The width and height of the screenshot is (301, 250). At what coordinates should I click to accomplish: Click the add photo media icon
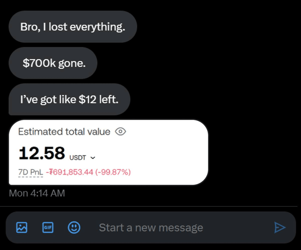22,227
